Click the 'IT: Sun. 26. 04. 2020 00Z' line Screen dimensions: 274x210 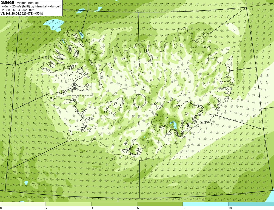coord(18,10)
